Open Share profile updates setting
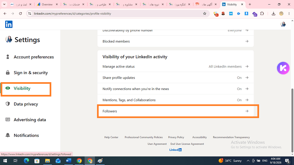 175,78
